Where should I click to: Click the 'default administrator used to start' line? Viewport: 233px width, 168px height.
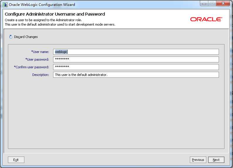(x=60, y=24)
